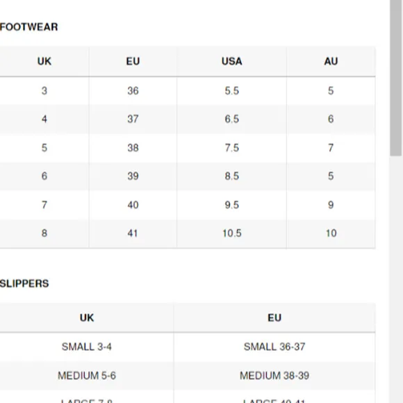Click the AU size 10 cell

coord(331,233)
